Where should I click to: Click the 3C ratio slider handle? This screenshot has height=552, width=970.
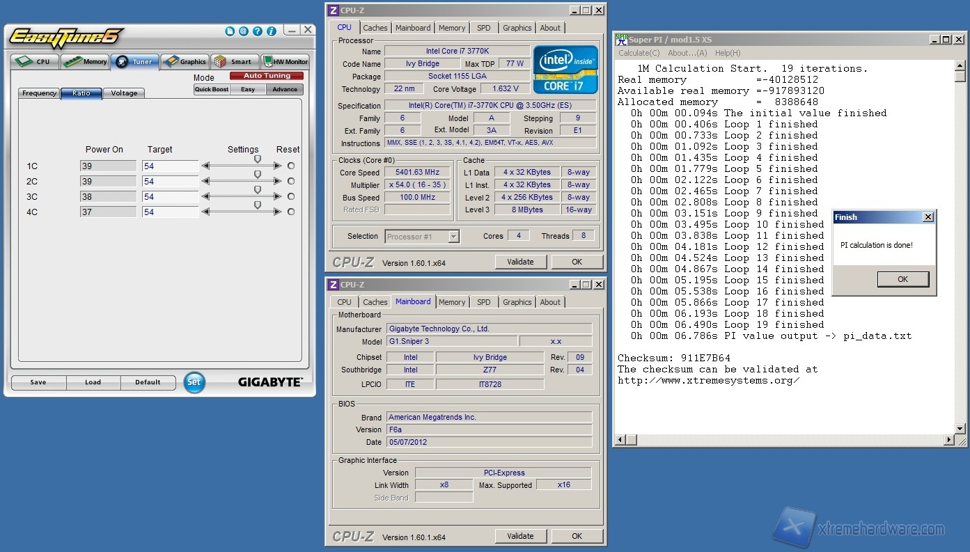[258, 189]
